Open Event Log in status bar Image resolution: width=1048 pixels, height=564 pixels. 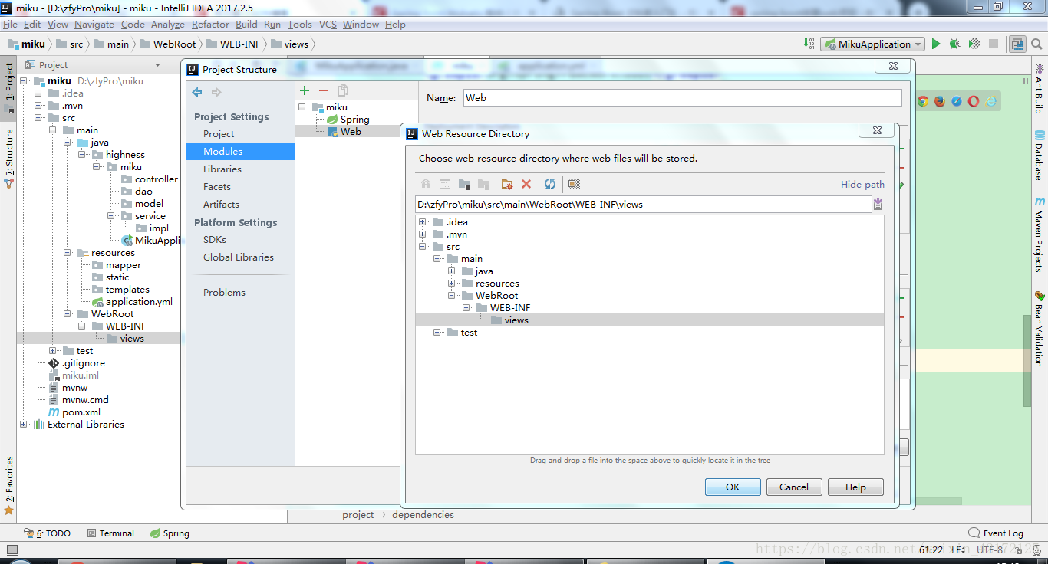[x=996, y=533]
